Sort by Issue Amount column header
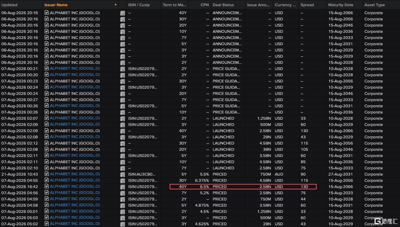This screenshot has height=227, width=400. point(258,4)
